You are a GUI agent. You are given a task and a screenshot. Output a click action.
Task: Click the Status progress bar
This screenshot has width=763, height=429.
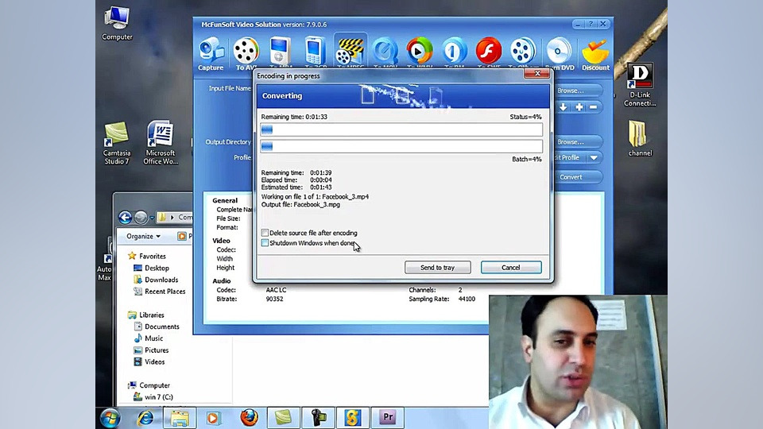click(x=401, y=129)
